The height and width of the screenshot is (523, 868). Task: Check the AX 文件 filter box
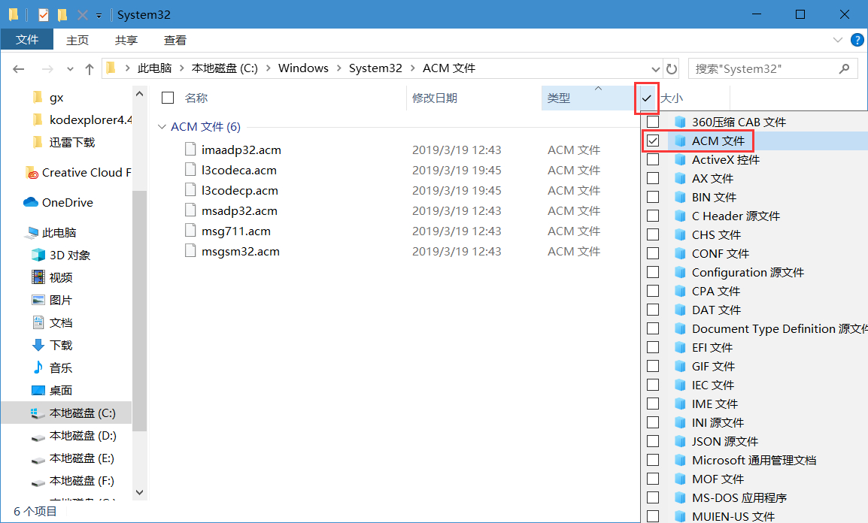(653, 178)
